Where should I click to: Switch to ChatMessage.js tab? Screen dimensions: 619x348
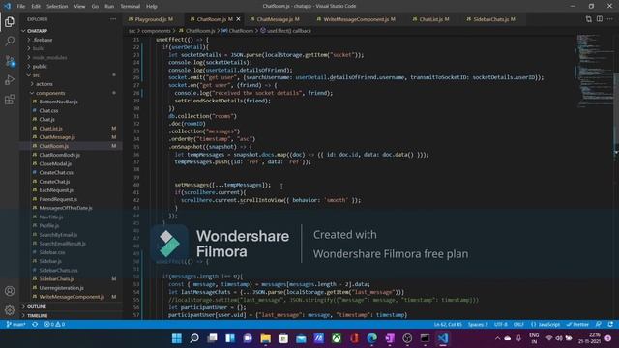(x=278, y=19)
